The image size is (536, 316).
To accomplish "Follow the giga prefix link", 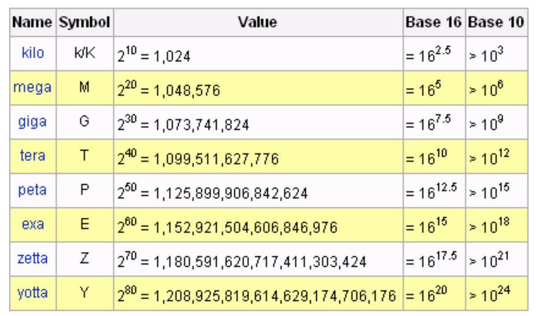I will 33,122.
